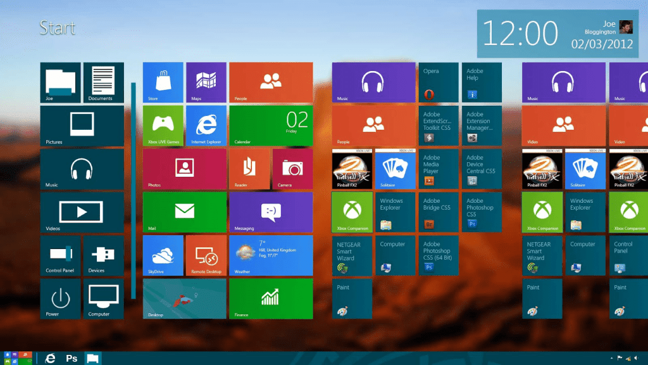Open the Maps tile
Viewport: 648px width, 365px height.
pyautogui.click(x=206, y=82)
